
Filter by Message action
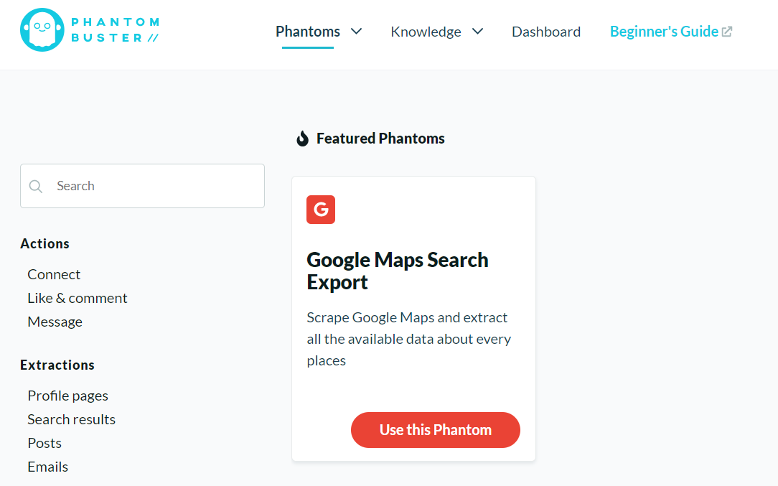pos(55,322)
